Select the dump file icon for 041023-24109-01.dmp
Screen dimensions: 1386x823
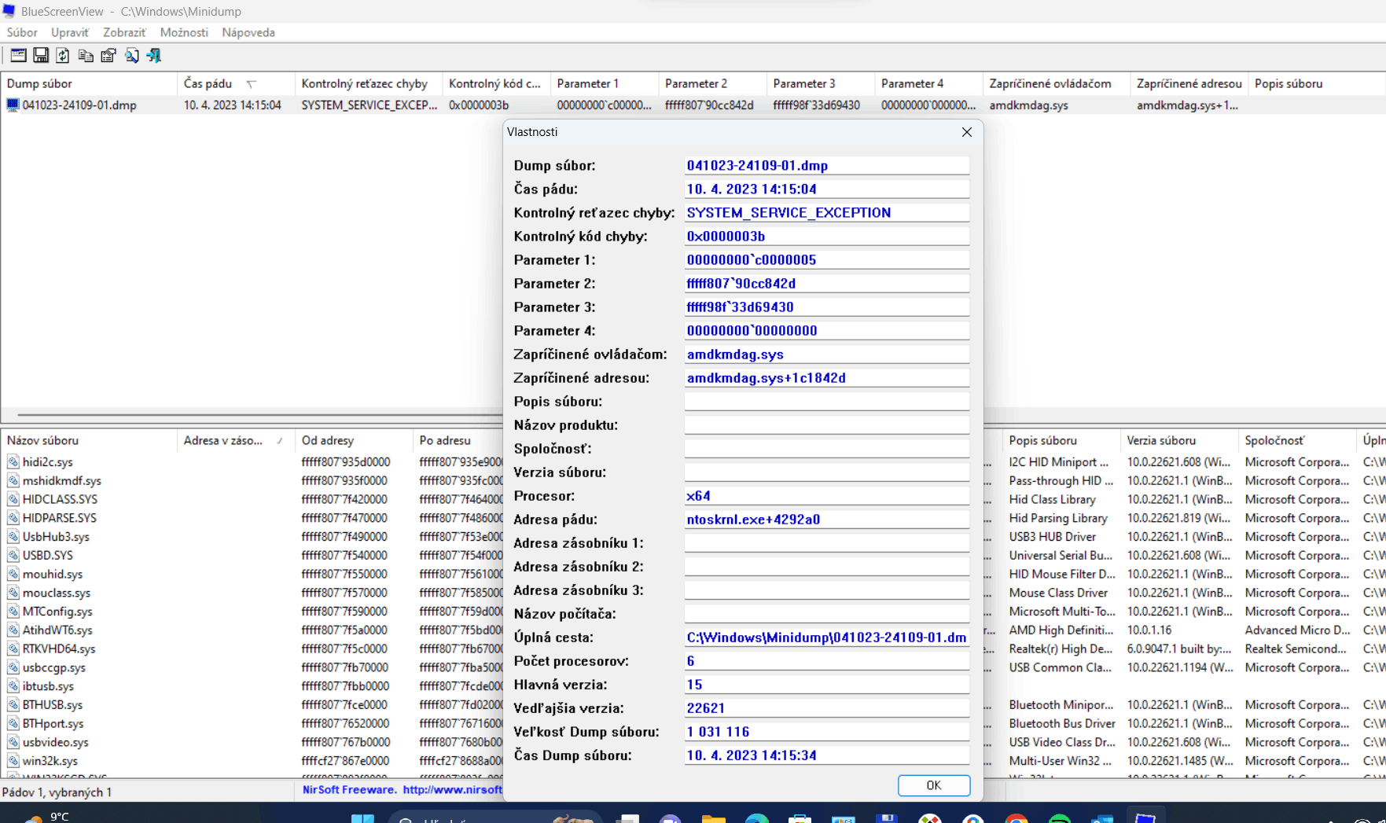(13, 105)
